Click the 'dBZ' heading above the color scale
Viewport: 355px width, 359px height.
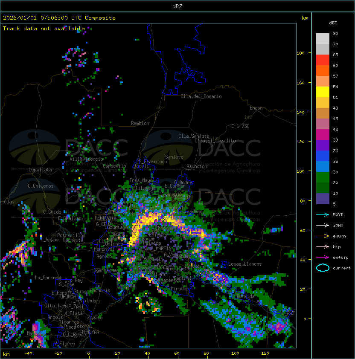(333, 23)
